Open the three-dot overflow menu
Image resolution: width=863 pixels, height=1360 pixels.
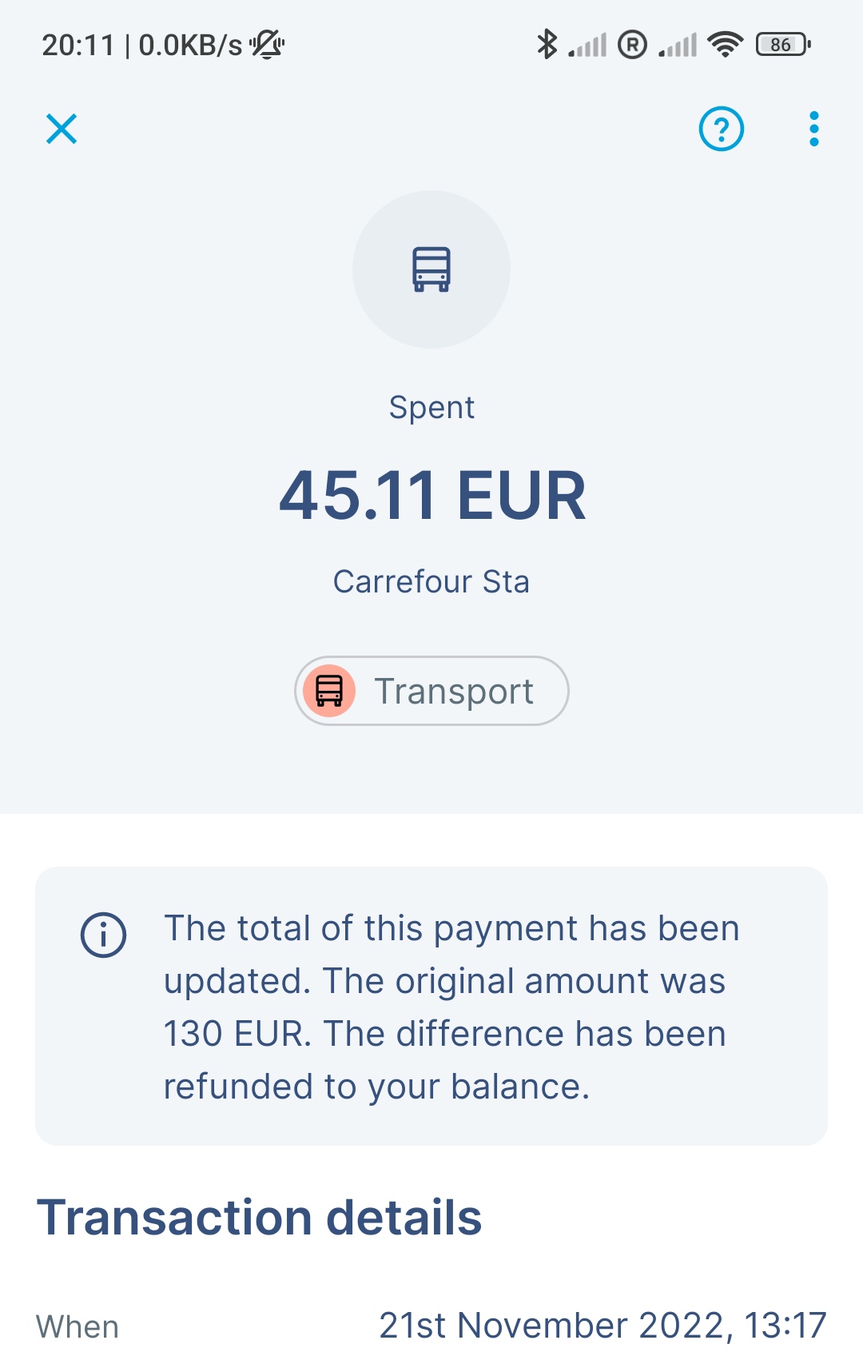[x=813, y=129]
